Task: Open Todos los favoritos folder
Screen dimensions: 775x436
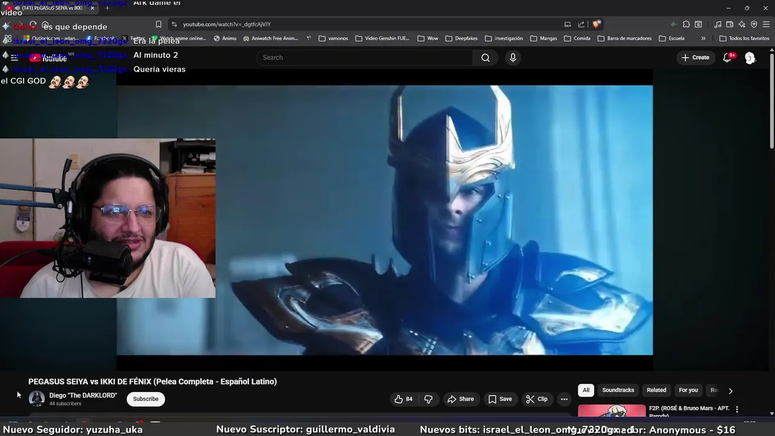Action: coord(744,38)
